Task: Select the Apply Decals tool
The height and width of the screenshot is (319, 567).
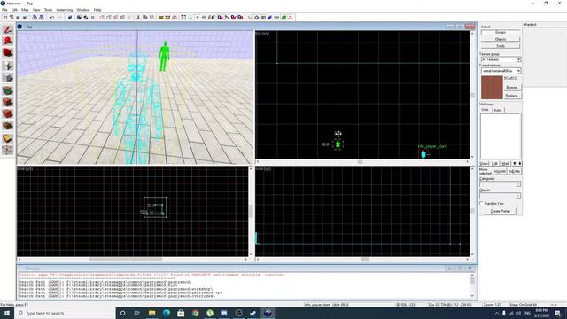Action: click(8, 114)
